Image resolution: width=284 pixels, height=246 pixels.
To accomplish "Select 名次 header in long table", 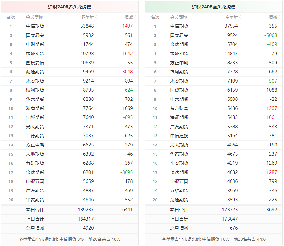I will pos(11,17).
